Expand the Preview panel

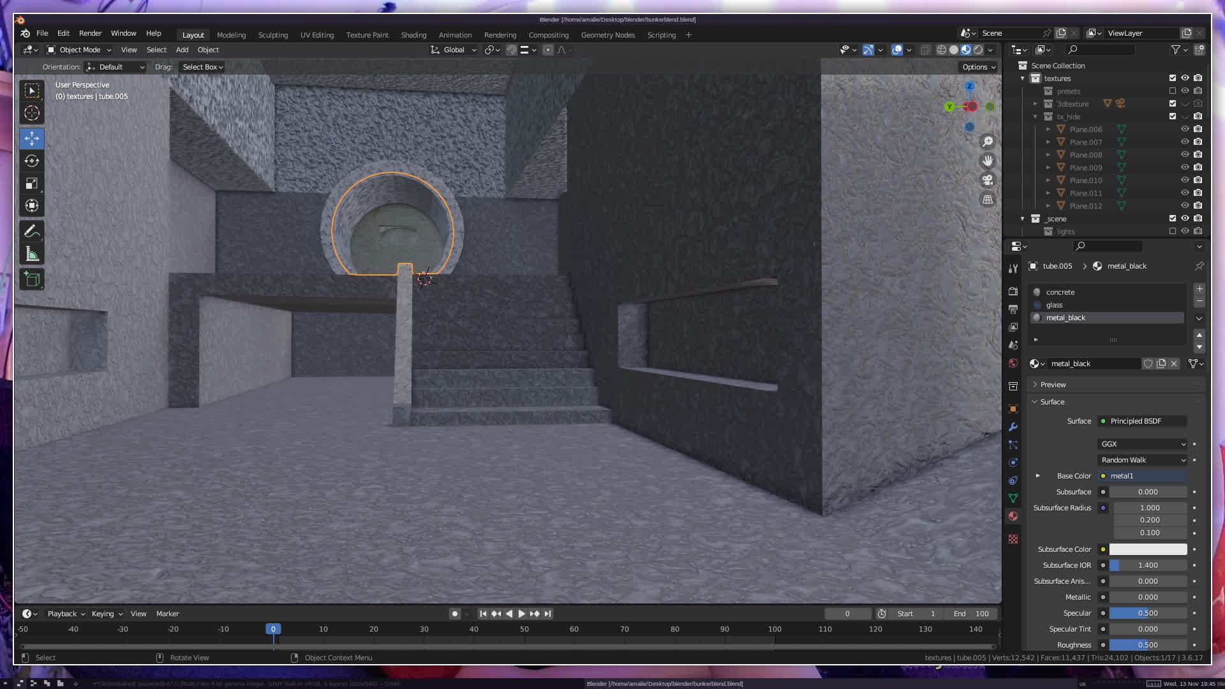click(1053, 385)
